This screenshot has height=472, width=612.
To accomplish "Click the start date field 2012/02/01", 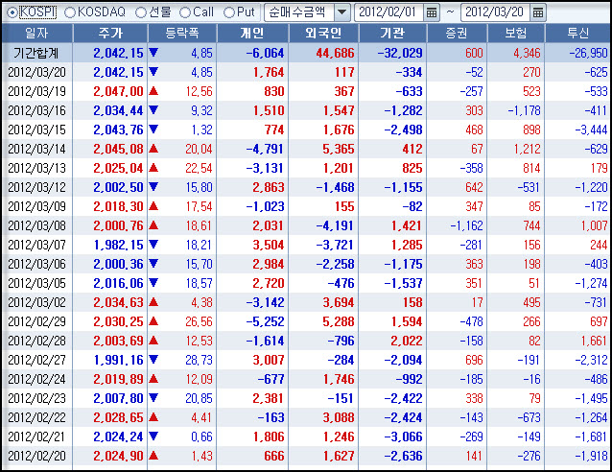I will click(x=388, y=12).
